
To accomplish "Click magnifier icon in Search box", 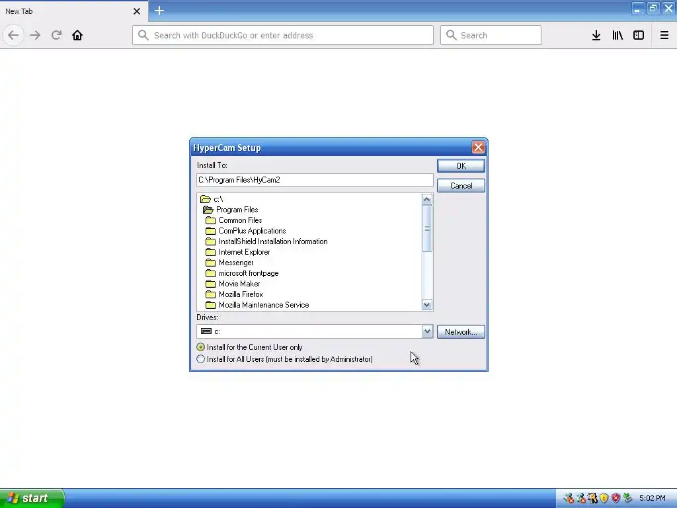I will click(x=451, y=35).
